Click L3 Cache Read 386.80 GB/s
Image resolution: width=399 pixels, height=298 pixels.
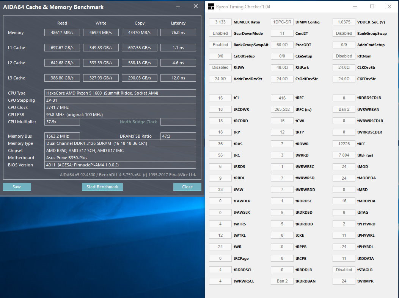tap(62, 78)
